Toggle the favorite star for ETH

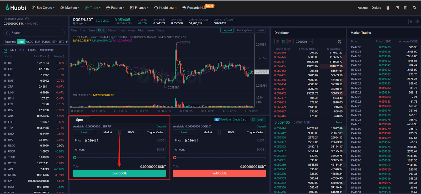click(x=5, y=69)
